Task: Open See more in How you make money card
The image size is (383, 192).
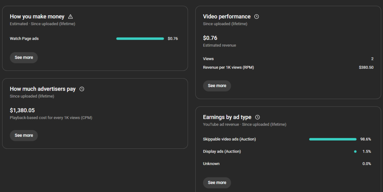Action: pyautogui.click(x=24, y=58)
